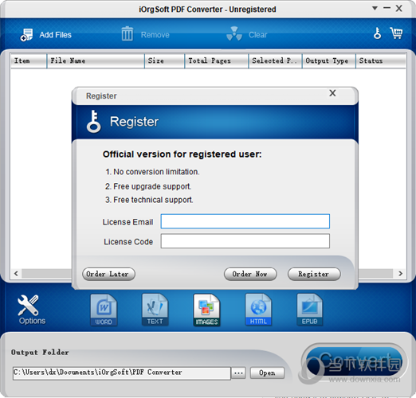This screenshot has height=398, width=416.
Task: Click the Remove trash can icon
Action: coord(128,33)
